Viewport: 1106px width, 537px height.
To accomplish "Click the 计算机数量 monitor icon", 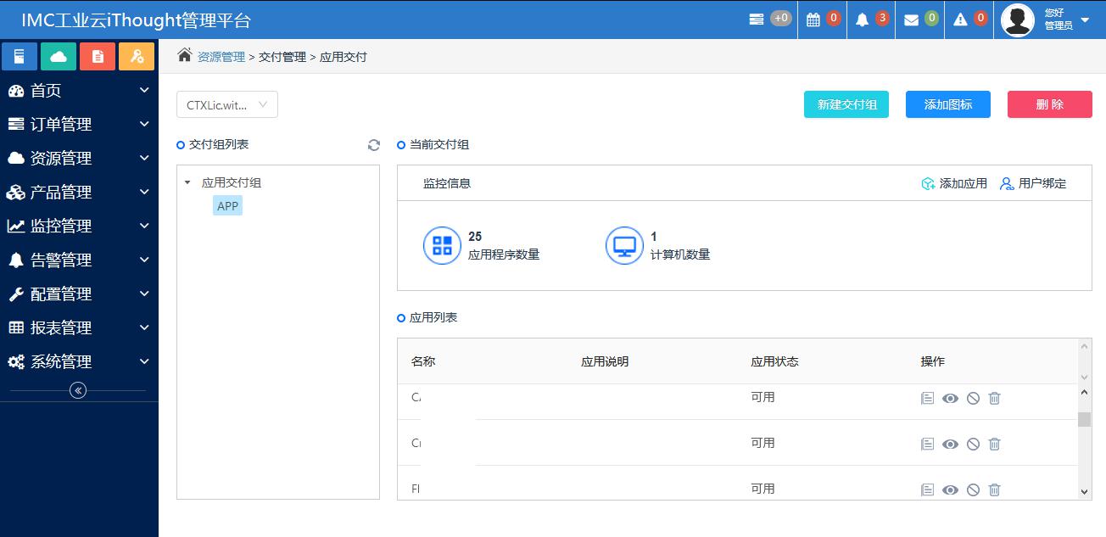I will [x=624, y=246].
